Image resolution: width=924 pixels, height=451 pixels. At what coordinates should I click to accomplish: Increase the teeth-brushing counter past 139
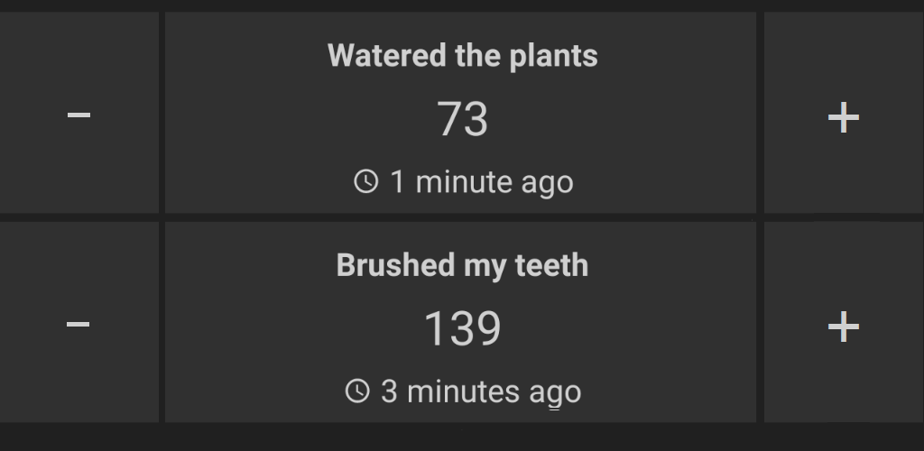click(843, 326)
